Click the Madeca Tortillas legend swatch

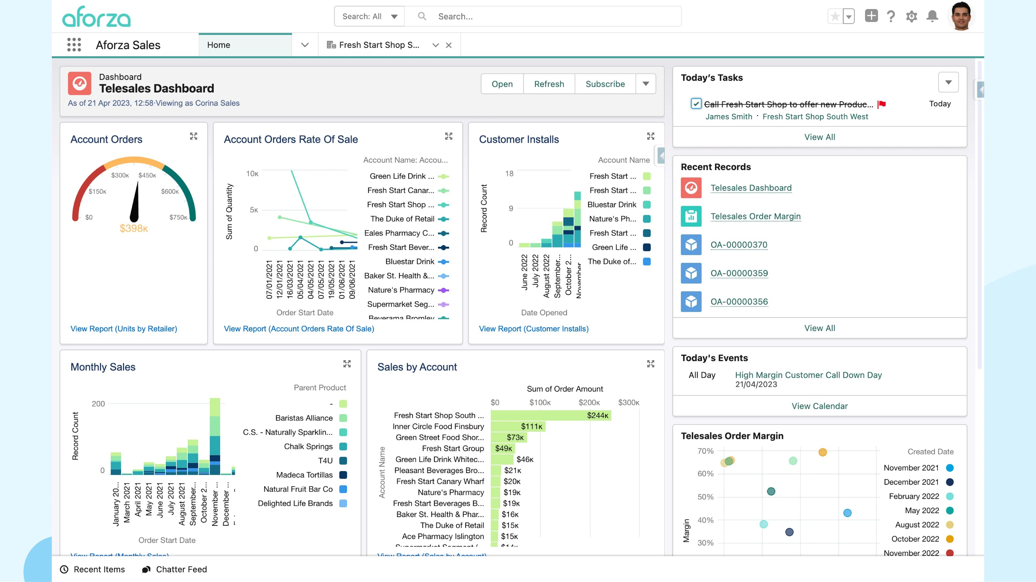[343, 475]
